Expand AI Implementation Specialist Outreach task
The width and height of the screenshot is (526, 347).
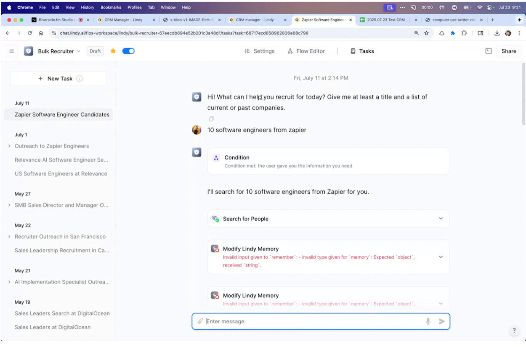tap(9, 282)
